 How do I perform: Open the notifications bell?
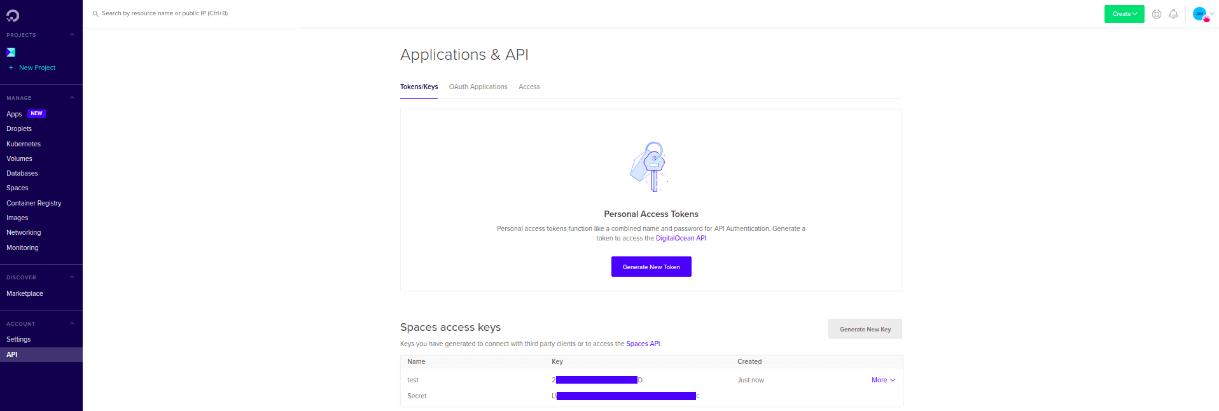1173,14
